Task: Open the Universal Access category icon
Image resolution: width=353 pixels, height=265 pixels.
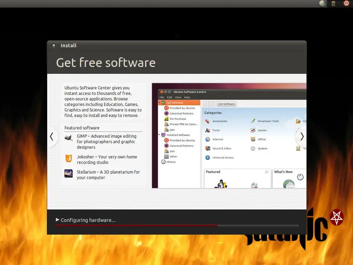Action: click(x=208, y=157)
